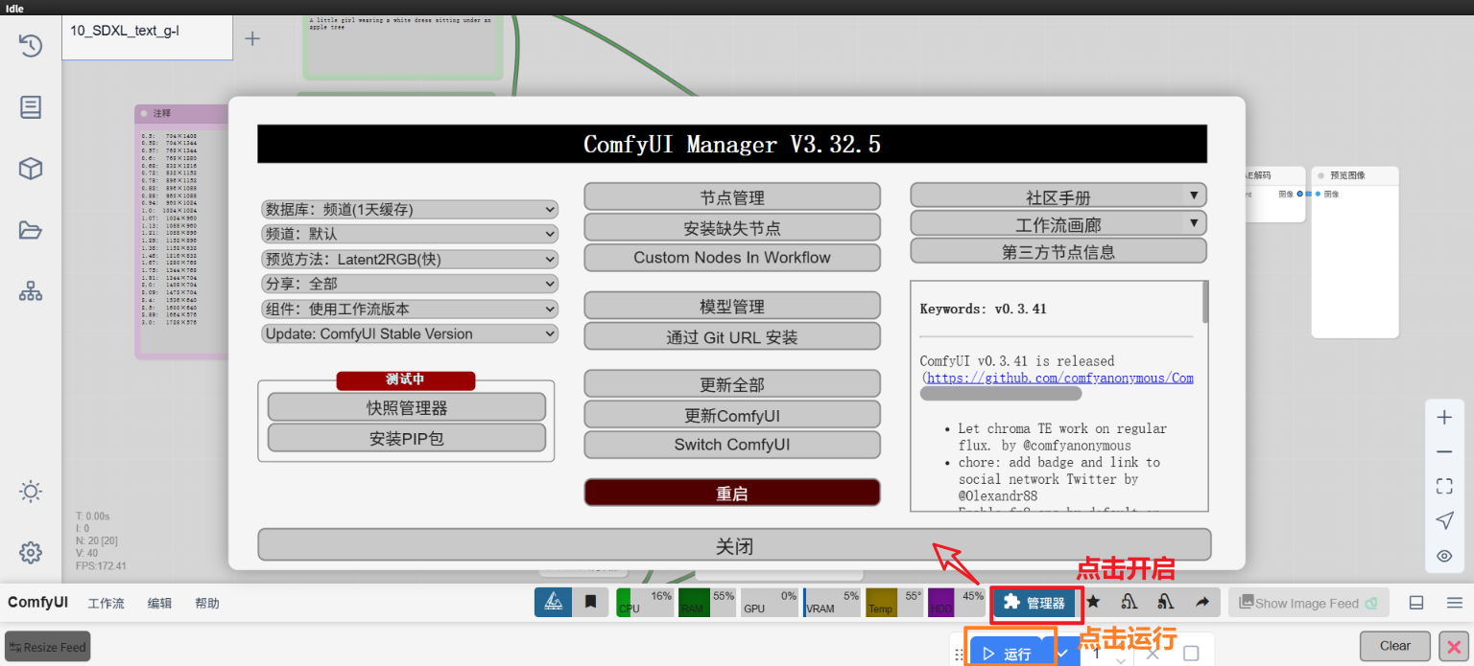Image resolution: width=1474 pixels, height=666 pixels.
Task: Click the red 重启 restart button
Action: click(x=732, y=493)
